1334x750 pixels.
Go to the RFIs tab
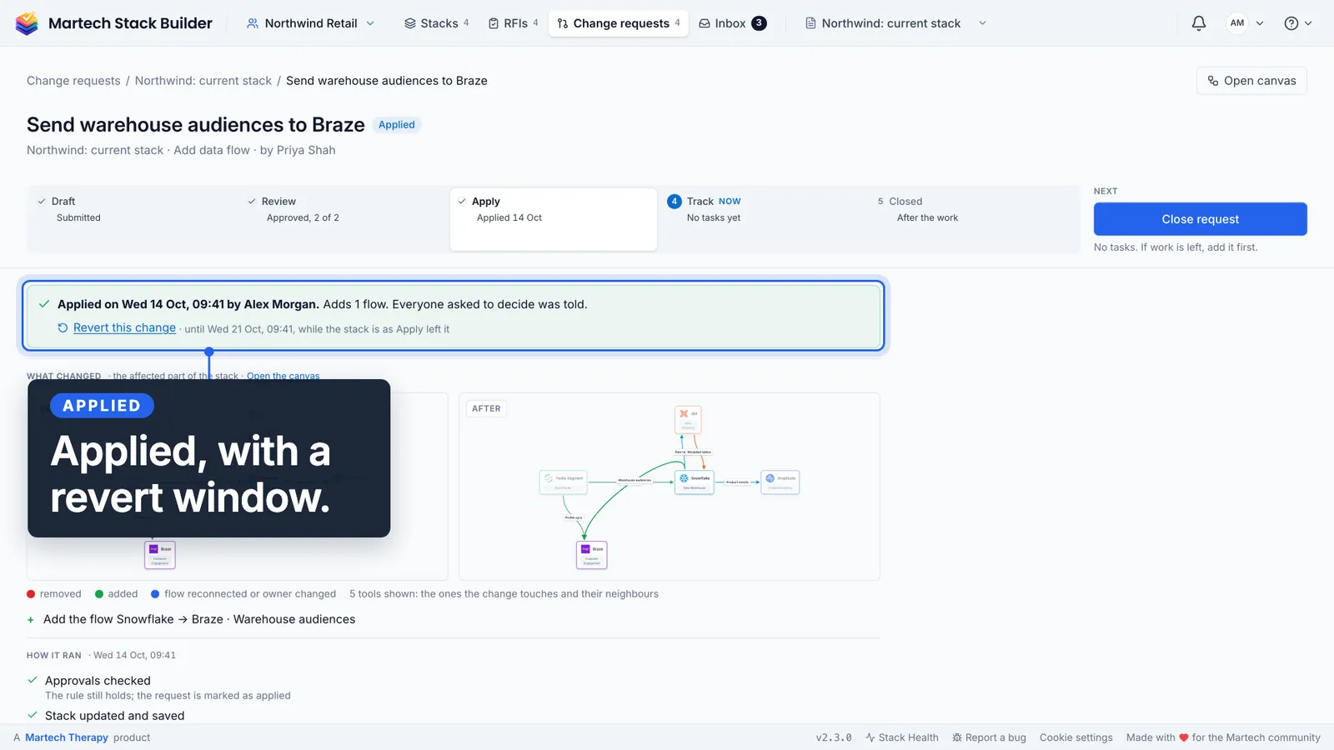click(513, 23)
